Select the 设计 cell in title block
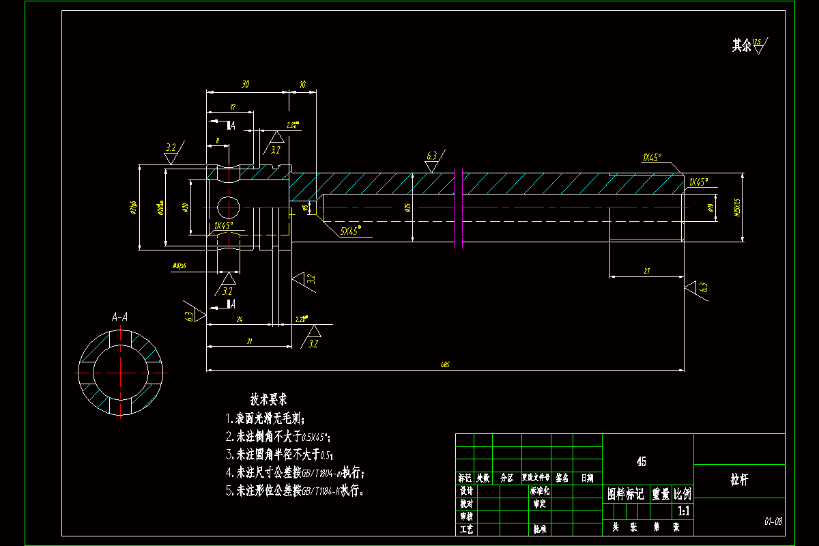The width and height of the screenshot is (819, 546). click(x=465, y=491)
